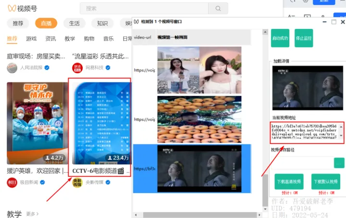
Task: Expand 更多 next to 教学 section
Action: coord(33,214)
